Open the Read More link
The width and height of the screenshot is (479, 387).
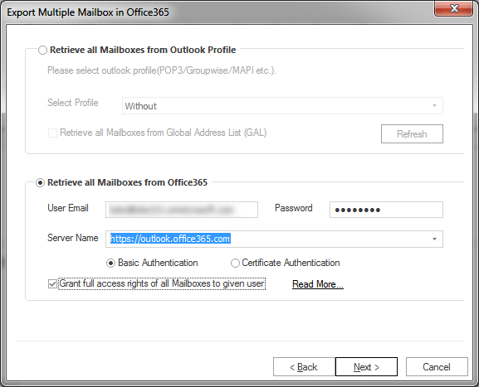318,284
